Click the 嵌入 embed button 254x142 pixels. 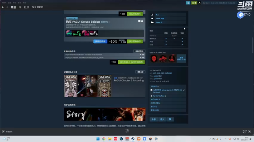(x=162, y=119)
